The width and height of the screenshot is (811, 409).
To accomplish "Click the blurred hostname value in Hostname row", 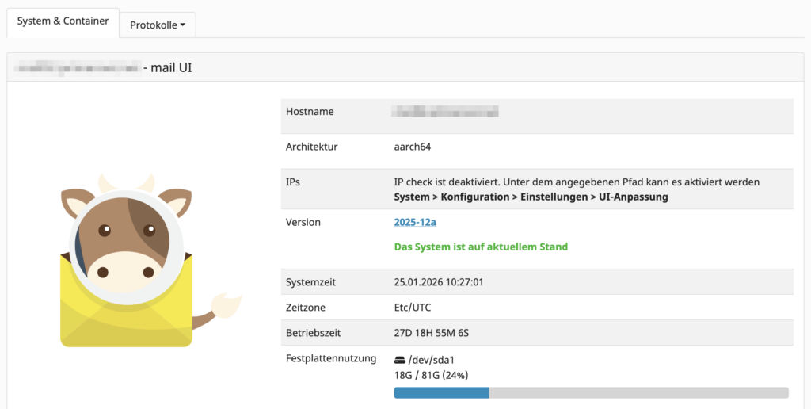I will (447, 112).
